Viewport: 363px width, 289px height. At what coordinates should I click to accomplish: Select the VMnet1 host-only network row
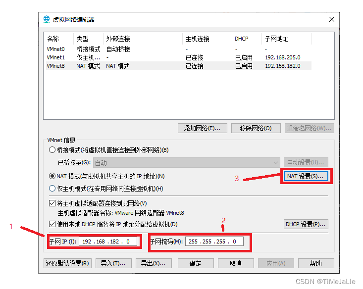(x=55, y=57)
